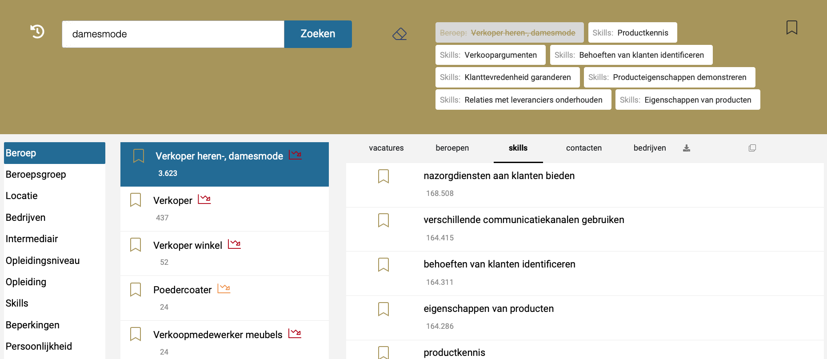
Task: Select Bedrijven in the left sidebar
Action: [x=55, y=218]
